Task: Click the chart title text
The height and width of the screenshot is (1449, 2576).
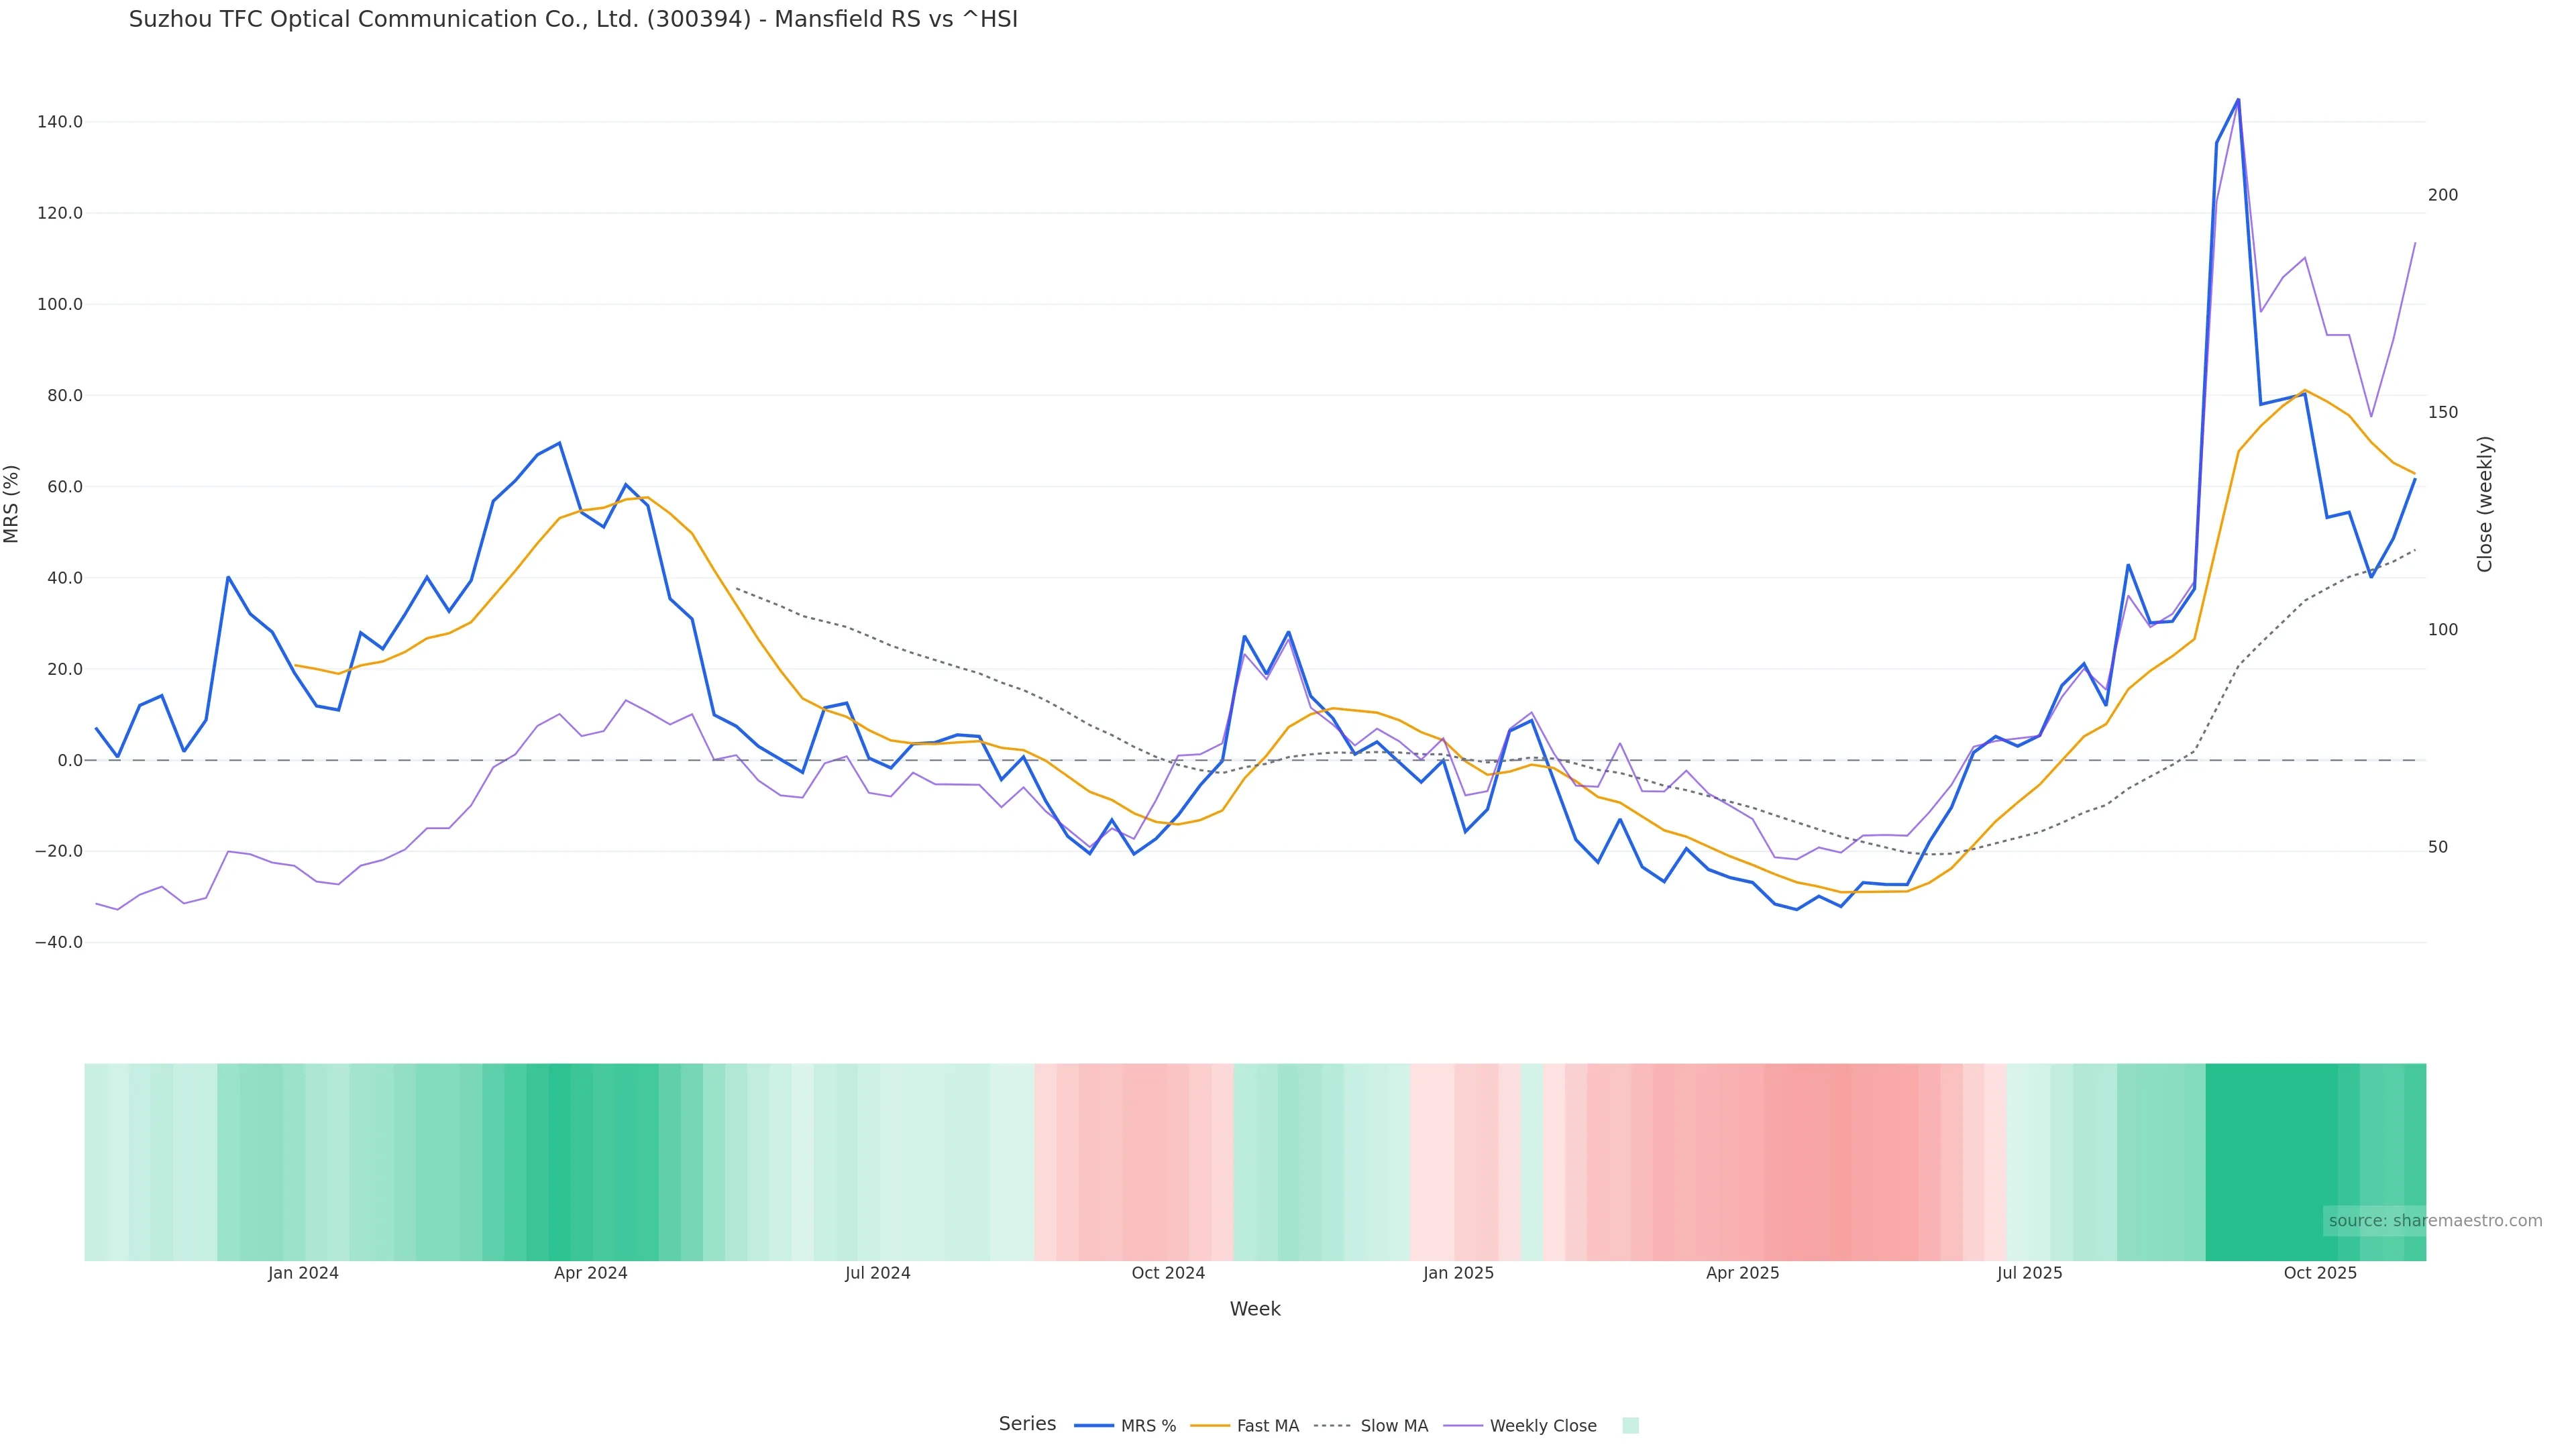Action: [x=573, y=19]
